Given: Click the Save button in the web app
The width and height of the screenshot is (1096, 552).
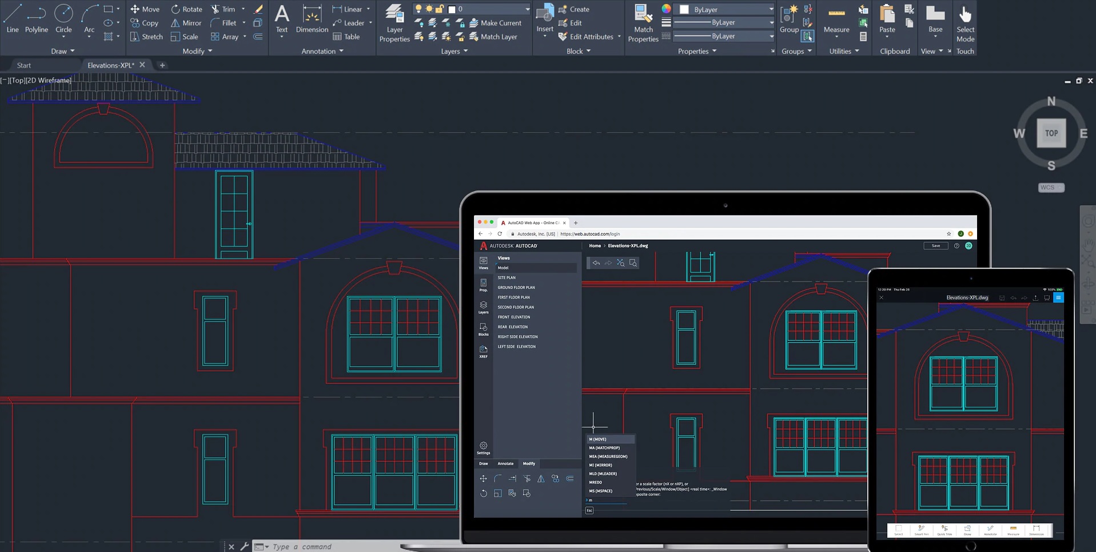Looking at the screenshot, I should pos(936,245).
